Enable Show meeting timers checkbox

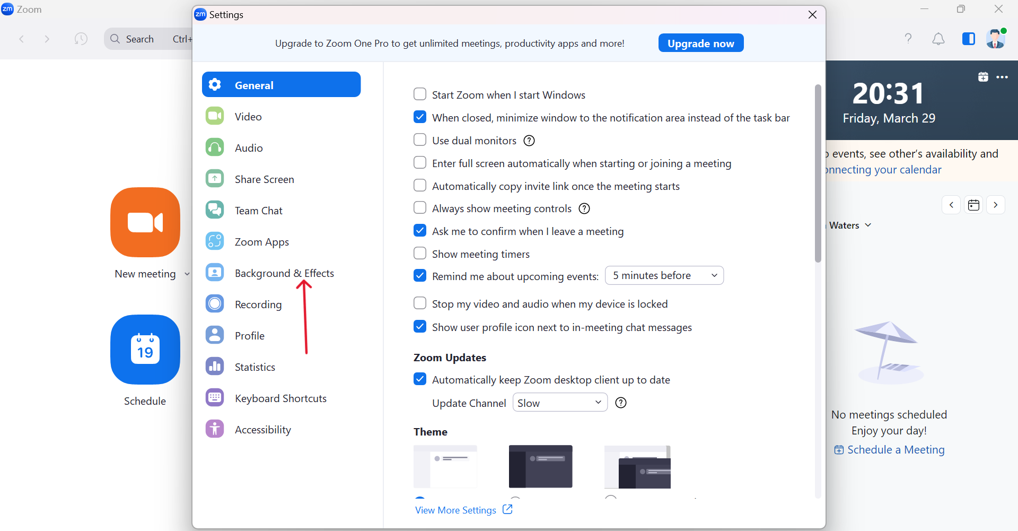pyautogui.click(x=420, y=254)
